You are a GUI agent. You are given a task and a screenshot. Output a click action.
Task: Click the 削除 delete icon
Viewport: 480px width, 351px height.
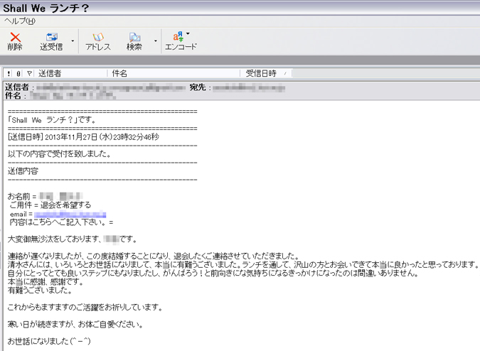15,41
